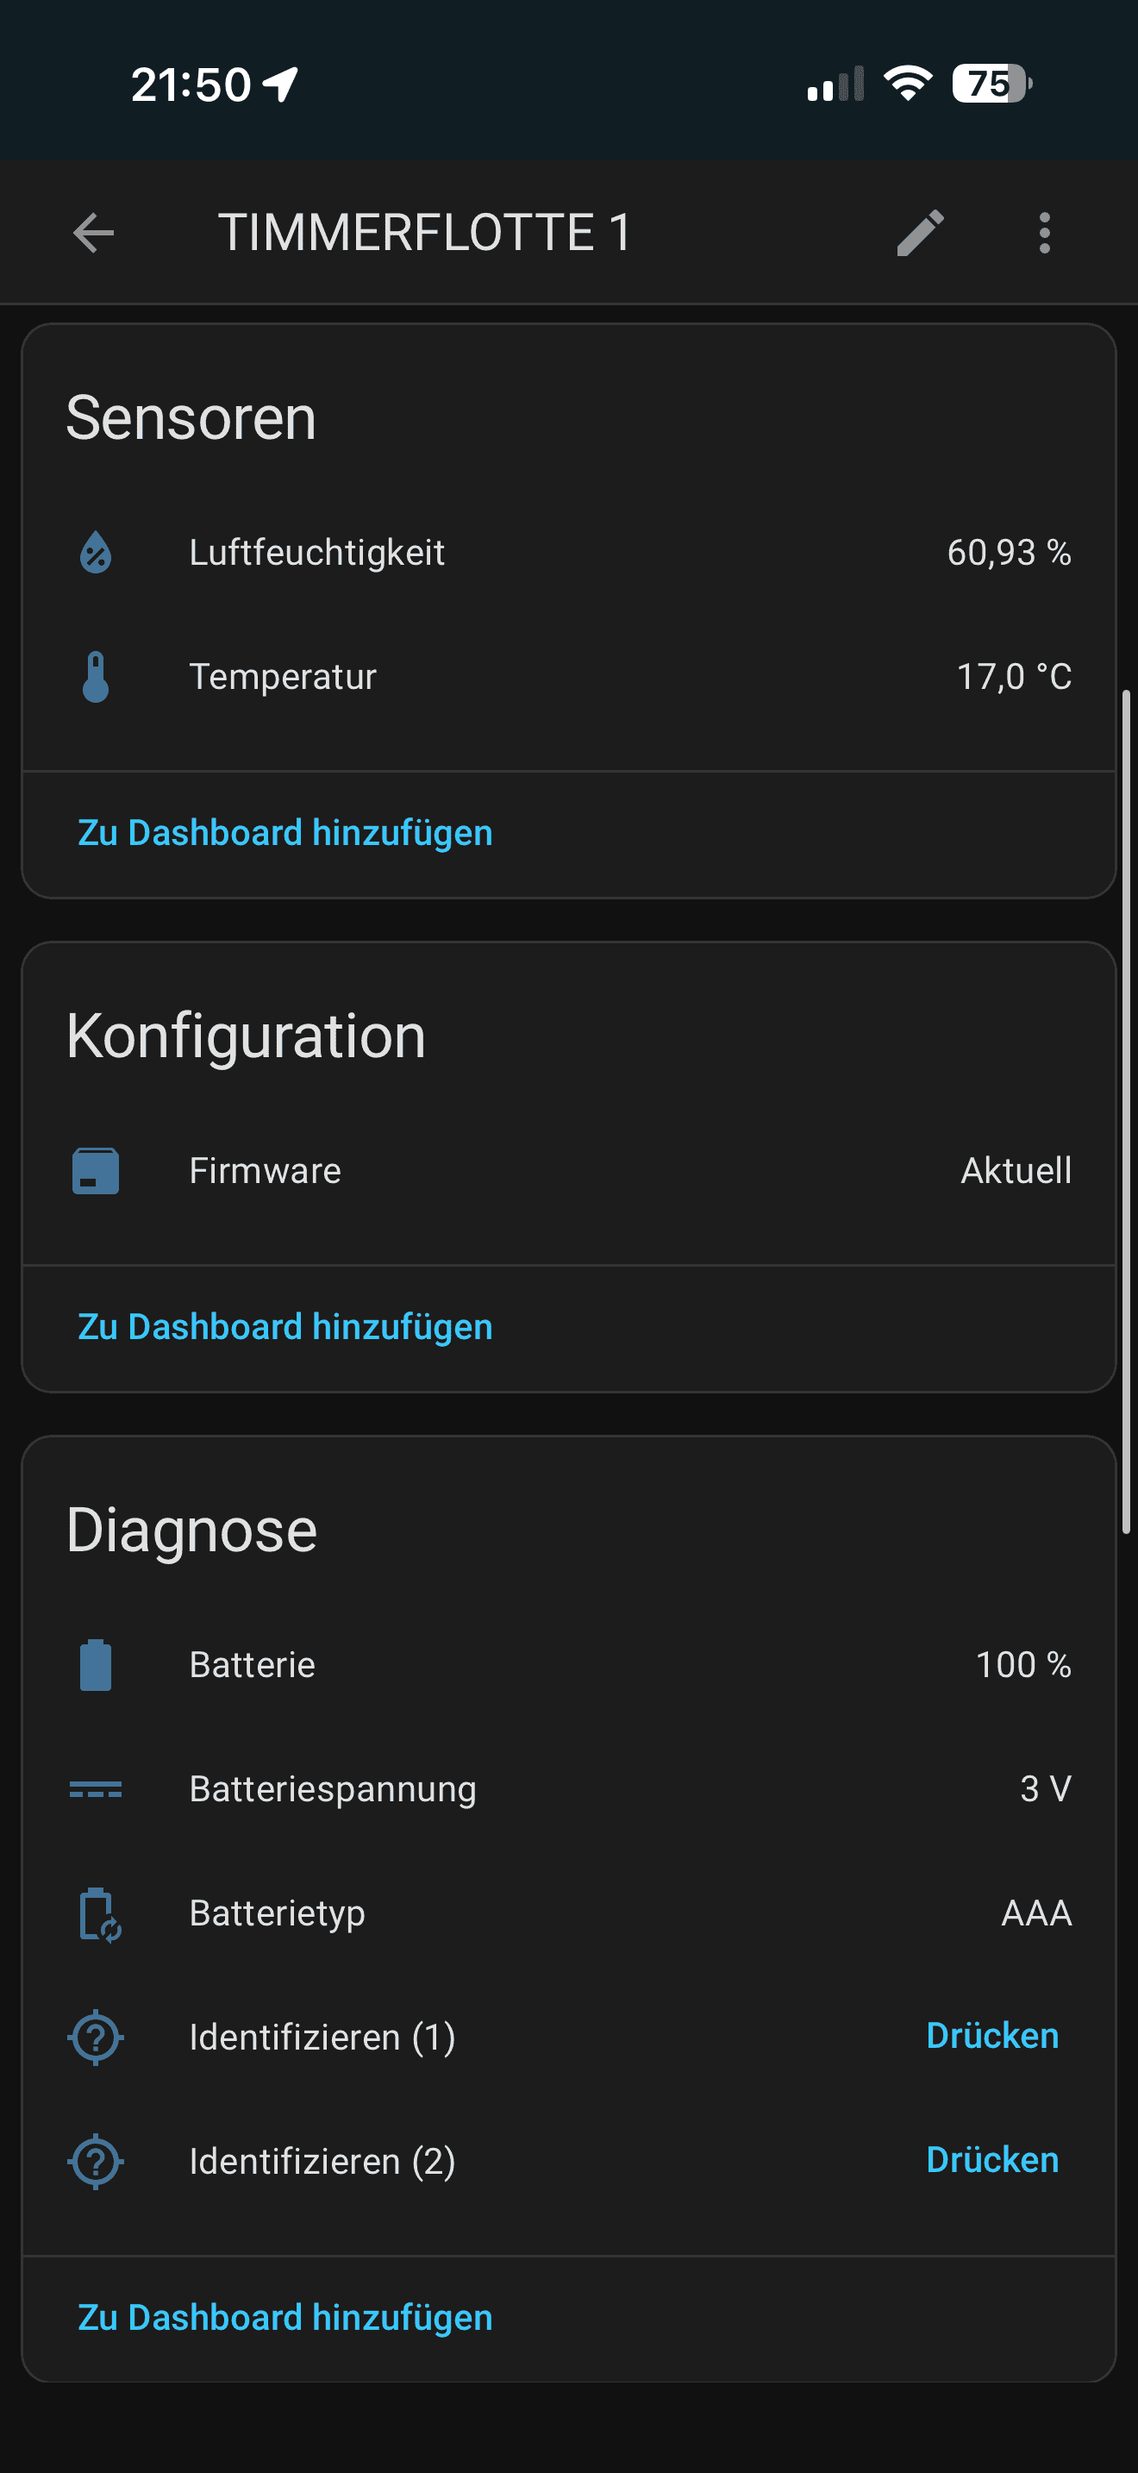This screenshot has width=1138, height=2473.
Task: Tap the battery icon next to Batterie
Action: coord(96,1665)
